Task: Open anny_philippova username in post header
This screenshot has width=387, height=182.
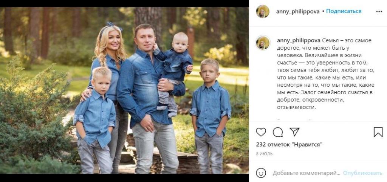Action: pyautogui.click(x=298, y=12)
